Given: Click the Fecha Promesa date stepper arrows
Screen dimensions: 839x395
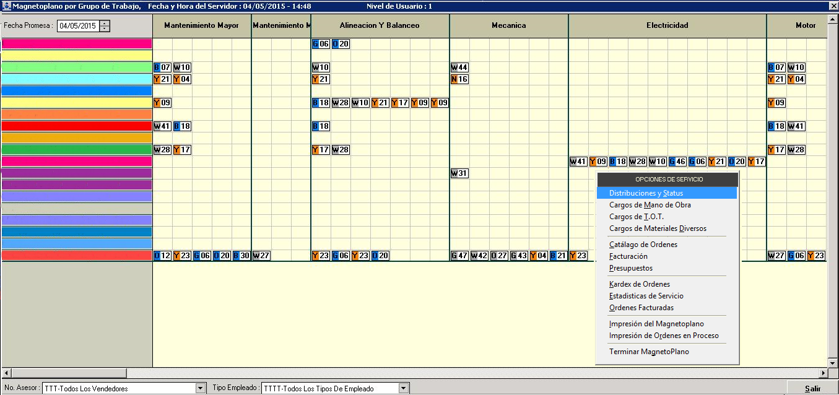Looking at the screenshot, I should [105, 26].
